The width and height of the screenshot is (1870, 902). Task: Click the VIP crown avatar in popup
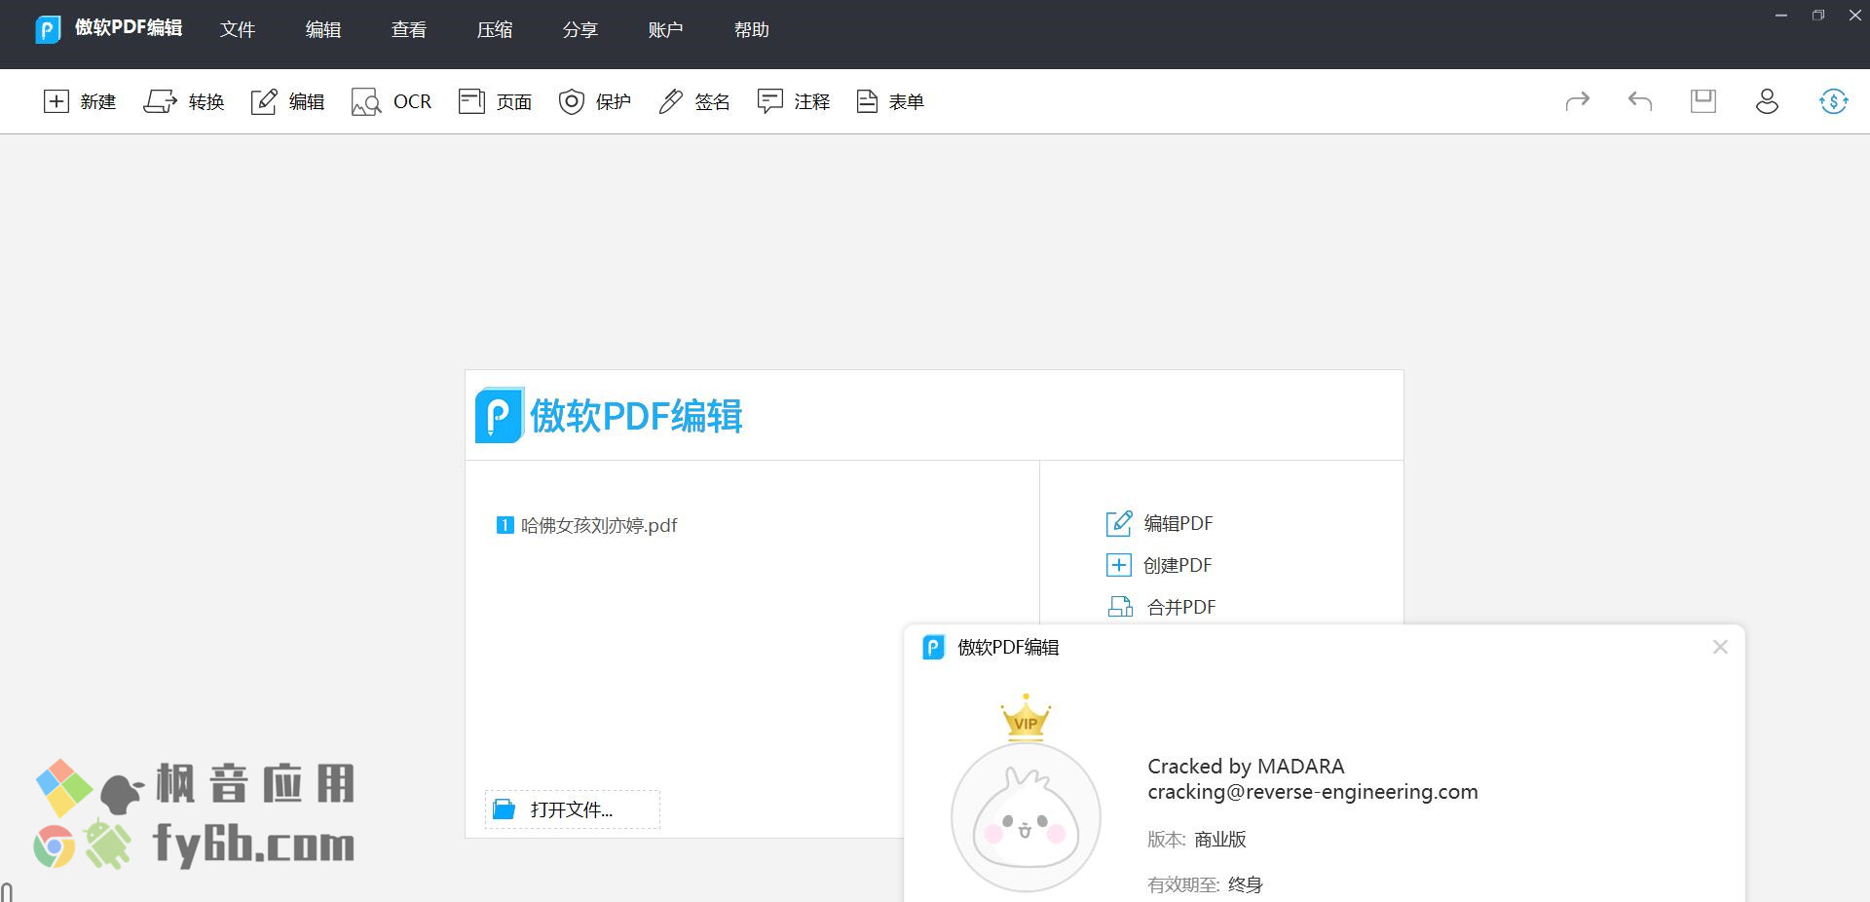pos(1026,792)
